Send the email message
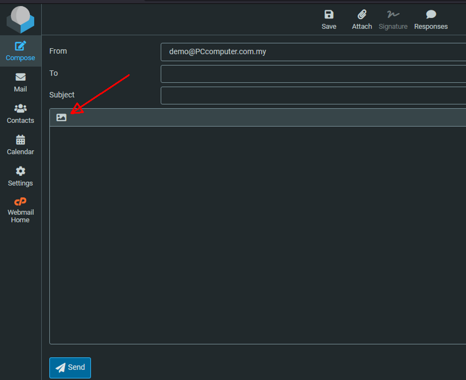 70,368
